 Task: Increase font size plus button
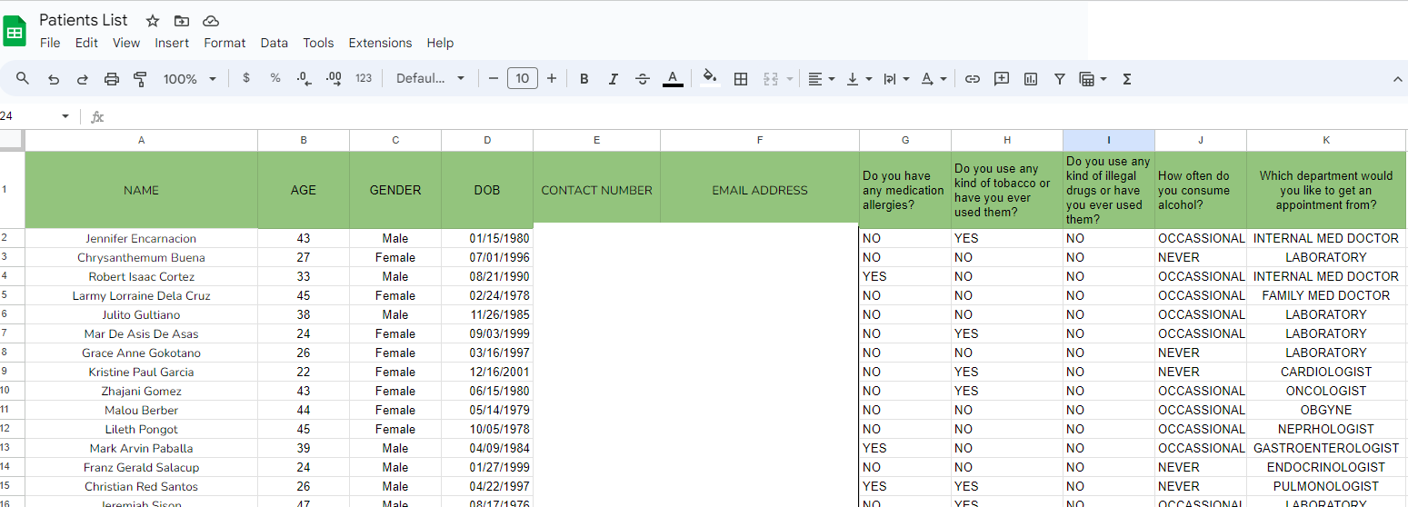[552, 79]
